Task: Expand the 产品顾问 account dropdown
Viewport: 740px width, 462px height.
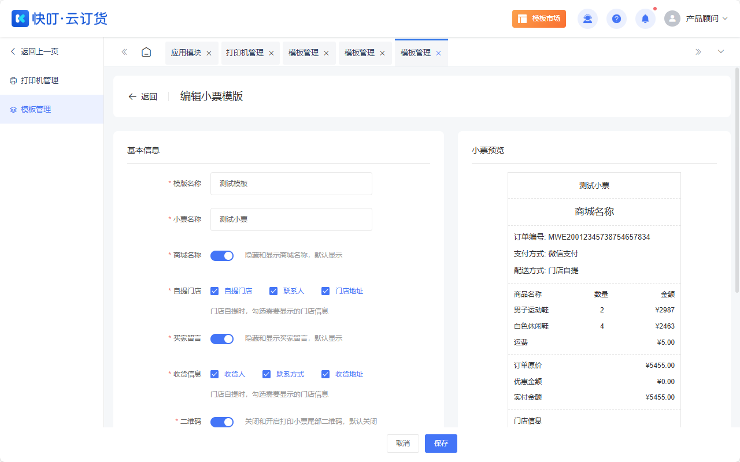Action: click(706, 18)
